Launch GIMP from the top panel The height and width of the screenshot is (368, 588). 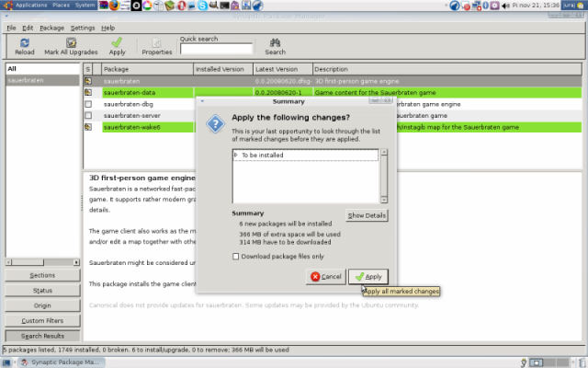214,6
